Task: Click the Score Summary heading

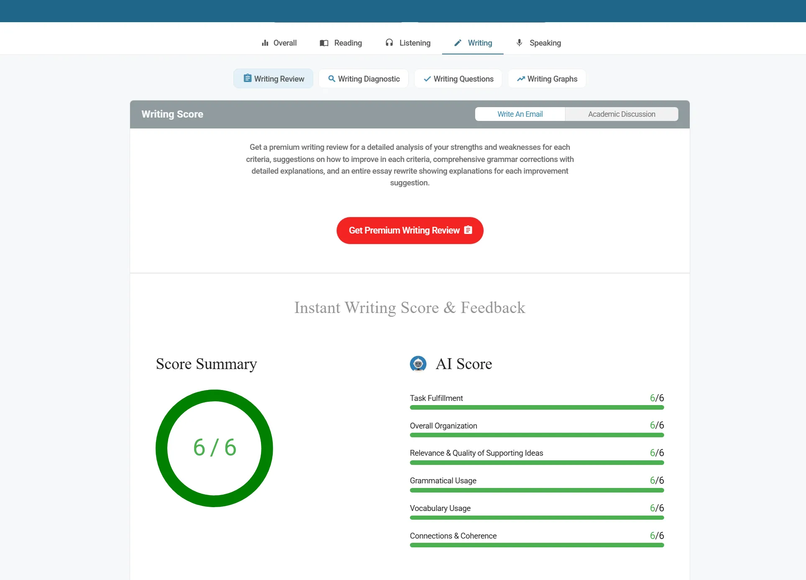Action: (206, 364)
